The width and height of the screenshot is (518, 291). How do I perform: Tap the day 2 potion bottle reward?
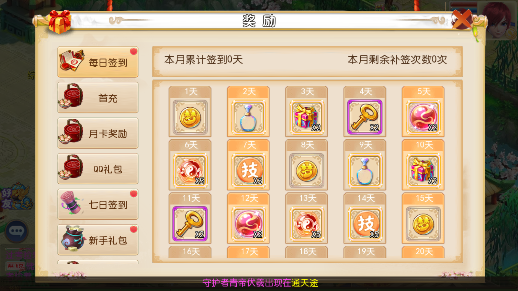pyautogui.click(x=248, y=117)
